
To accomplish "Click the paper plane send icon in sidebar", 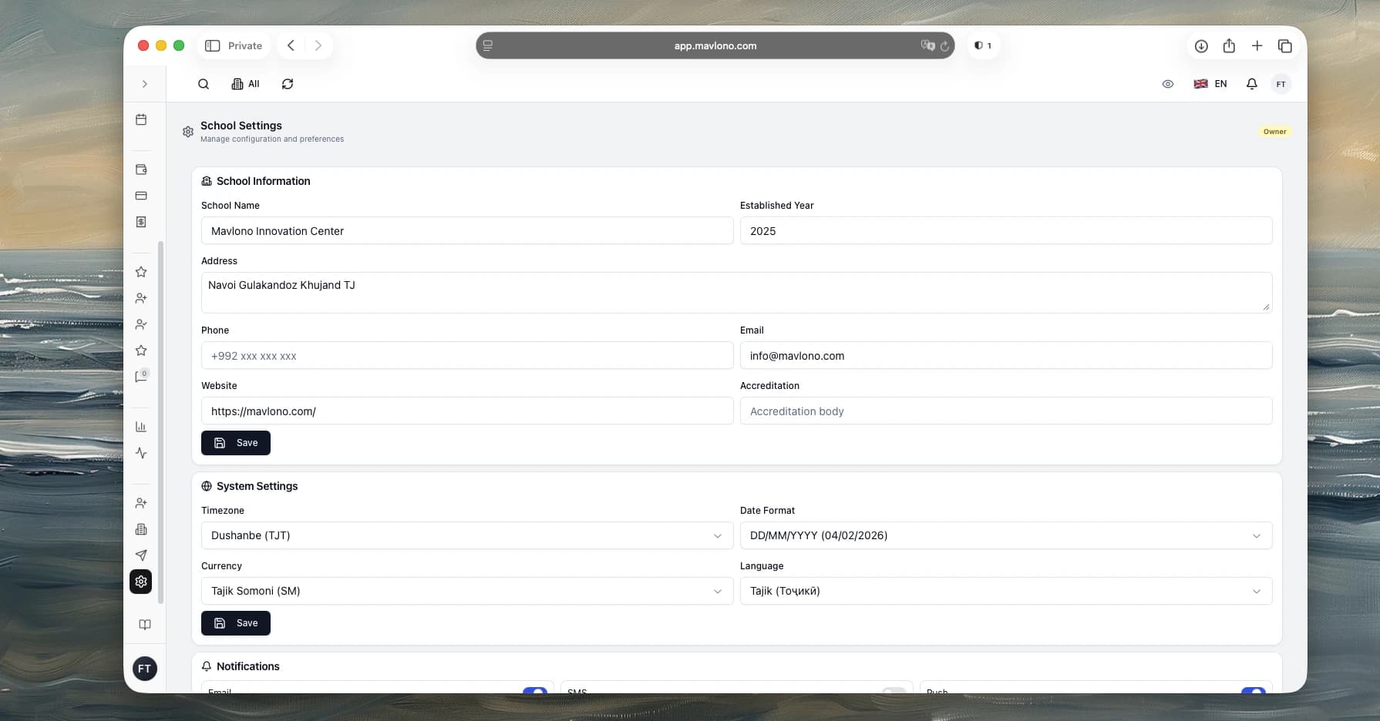I will 141,555.
